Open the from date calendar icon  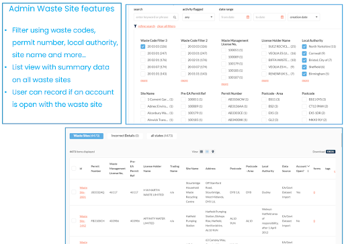(248, 17)
